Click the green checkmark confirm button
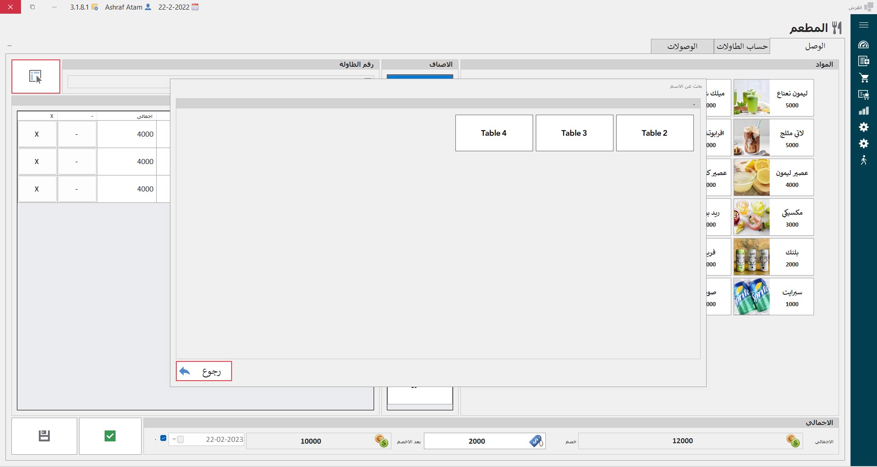 point(110,436)
